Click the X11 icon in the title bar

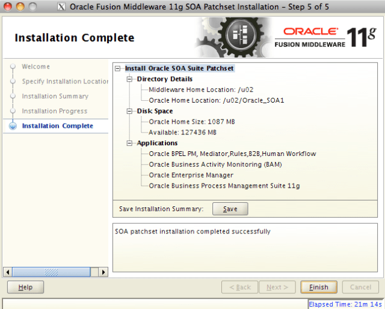(61, 7)
